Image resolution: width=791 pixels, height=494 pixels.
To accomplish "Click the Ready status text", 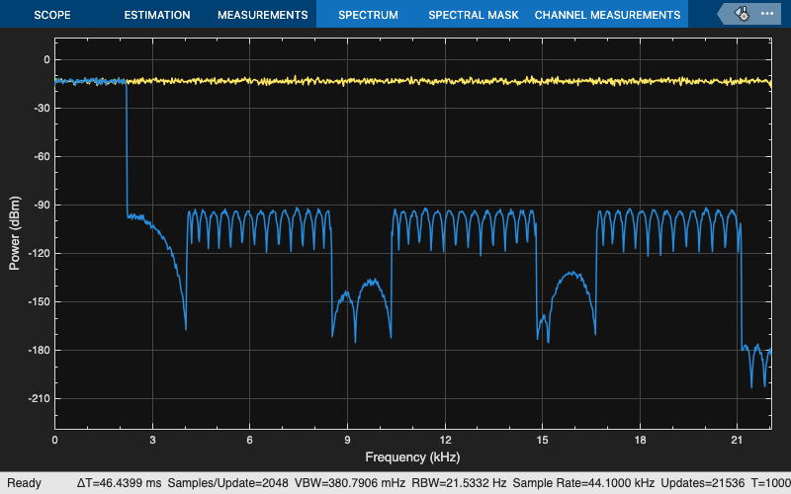I will coord(24,483).
